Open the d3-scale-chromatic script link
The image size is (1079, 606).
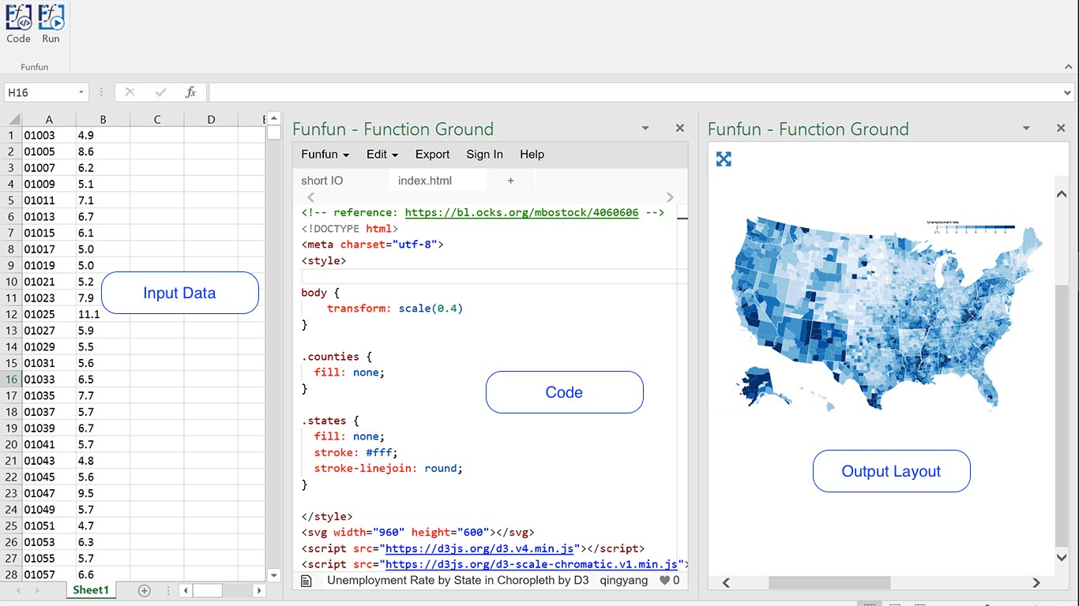pyautogui.click(x=532, y=564)
